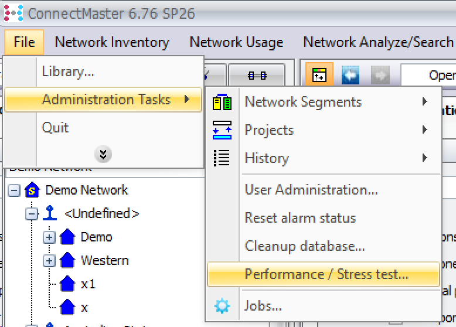The image size is (456, 327).
Task: Select the Demo Network tree label
Action: (x=87, y=190)
